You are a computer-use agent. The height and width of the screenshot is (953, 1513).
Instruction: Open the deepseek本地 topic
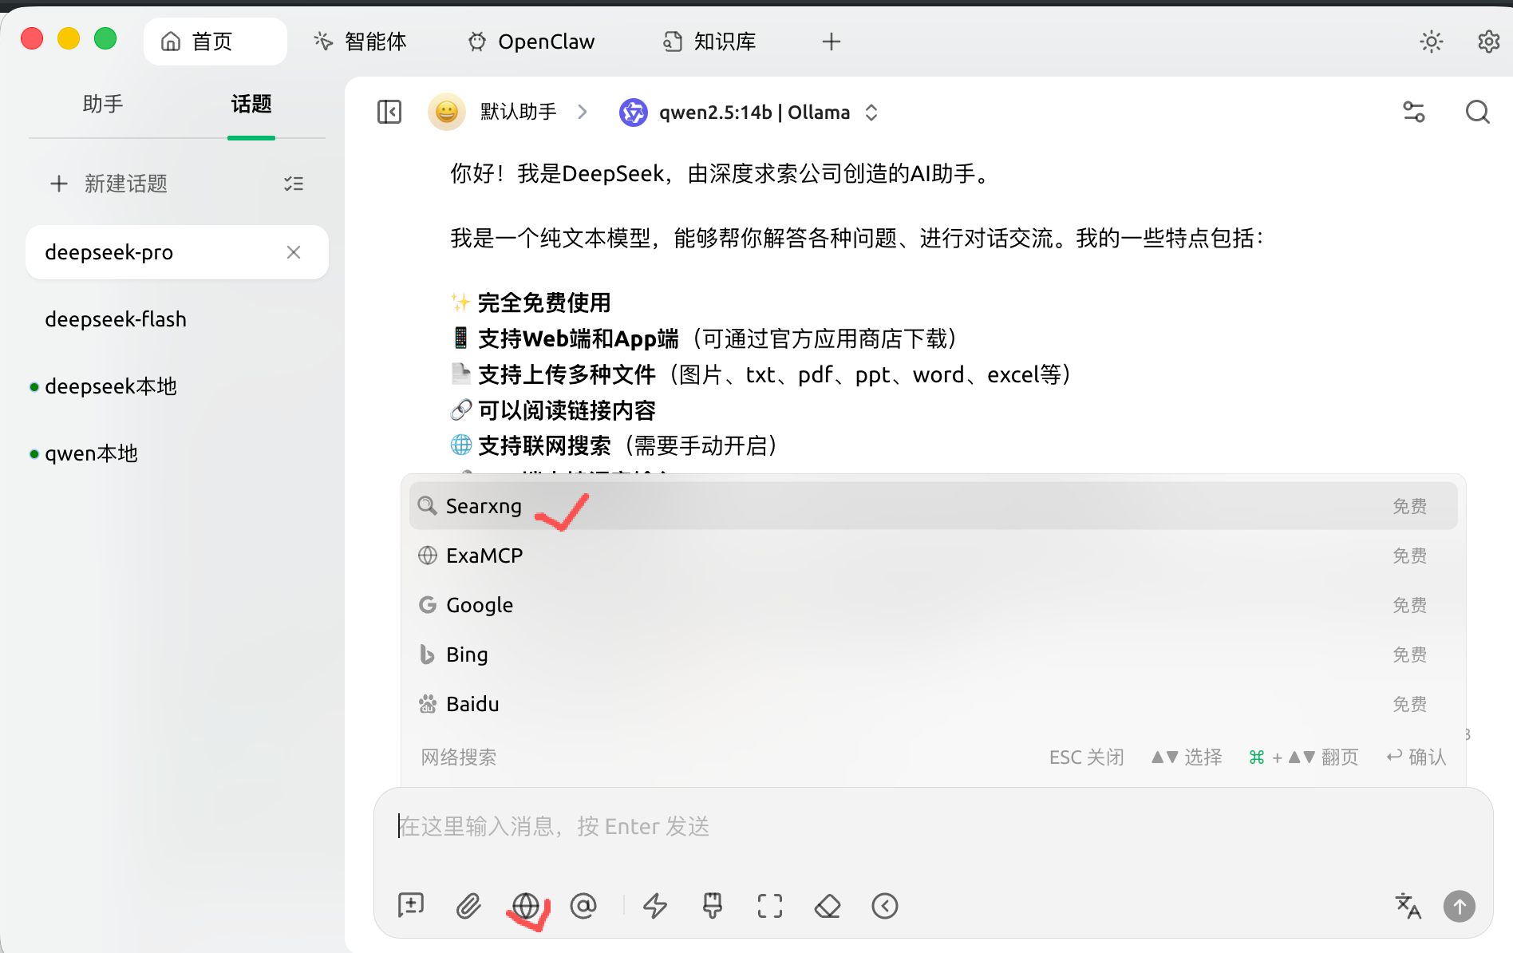coord(177,386)
